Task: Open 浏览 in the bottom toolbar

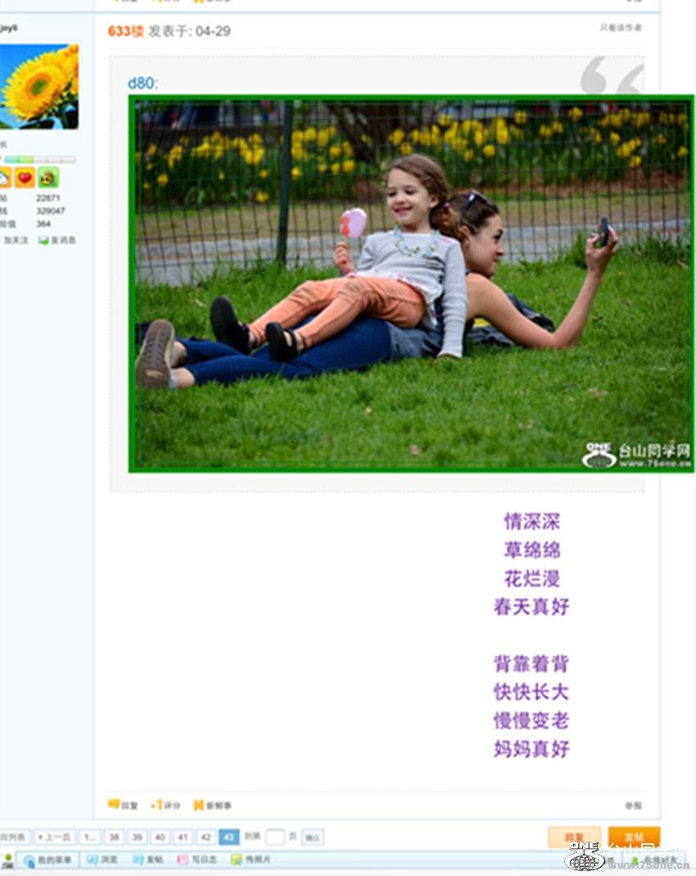Action: click(102, 860)
